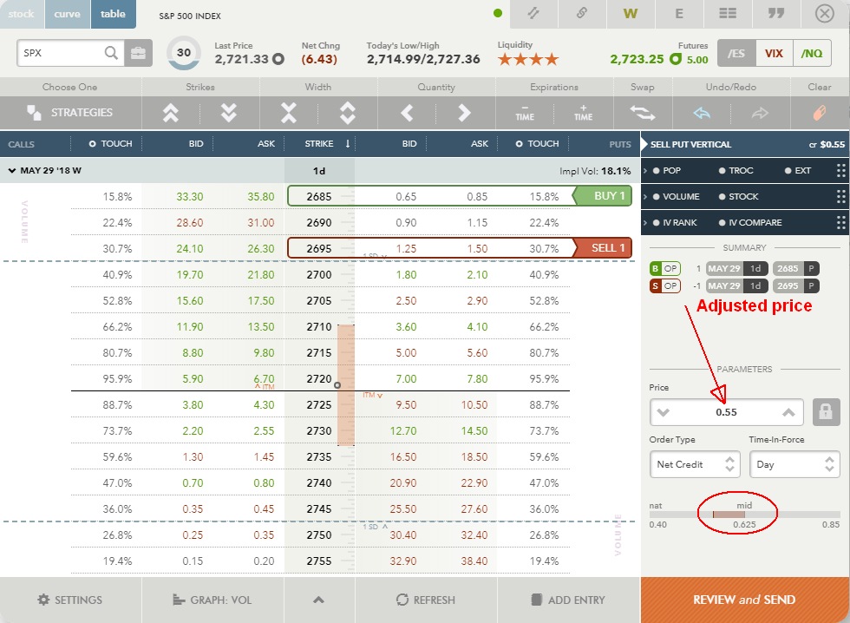The width and height of the screenshot is (850, 623).
Task: Expand the IV RANK row arrow
Action: [645, 222]
